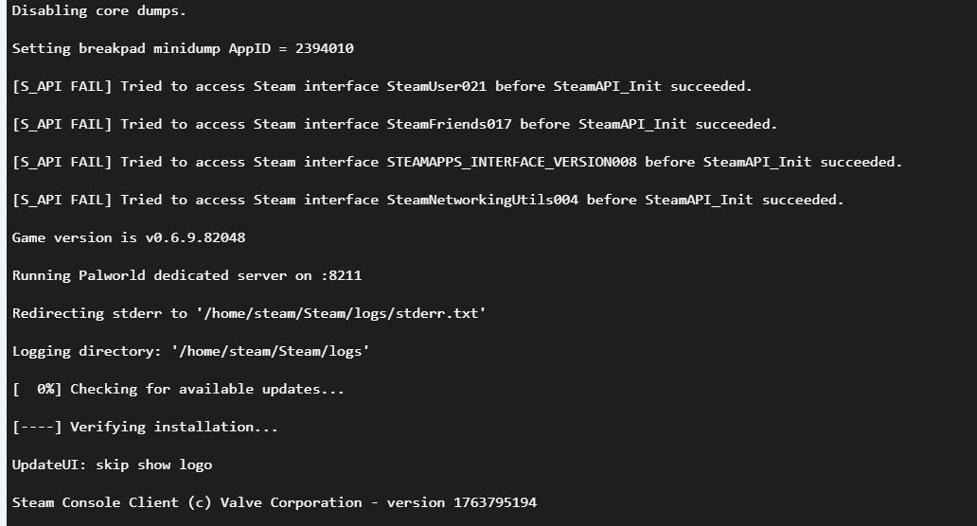Viewport: 977px width, 526px height.
Task: Click the first '[S_API FAIL]' tag
Action: pyautogui.click(x=62, y=86)
